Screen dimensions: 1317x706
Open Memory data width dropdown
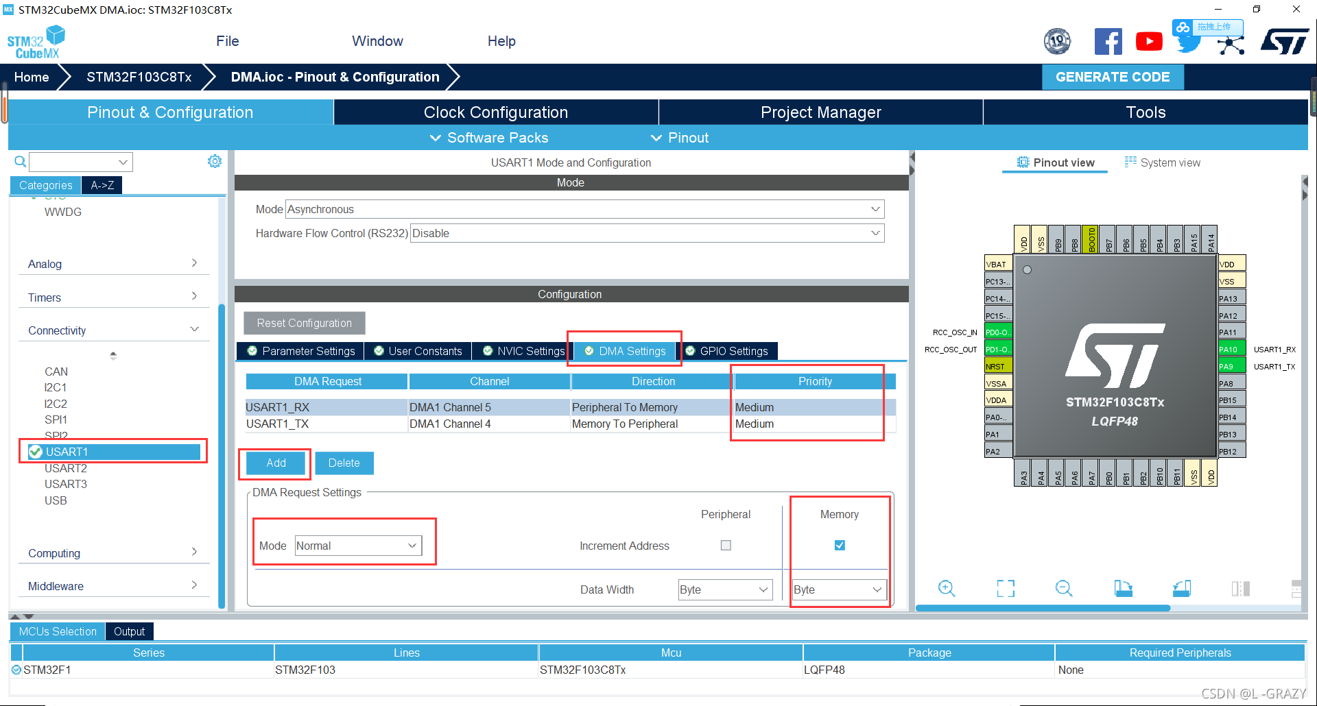pyautogui.click(x=839, y=589)
